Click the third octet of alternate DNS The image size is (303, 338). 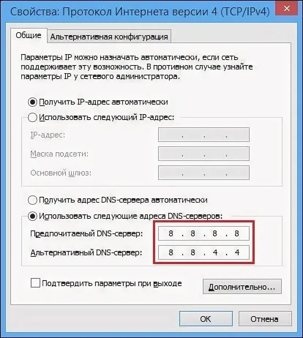tap(215, 252)
